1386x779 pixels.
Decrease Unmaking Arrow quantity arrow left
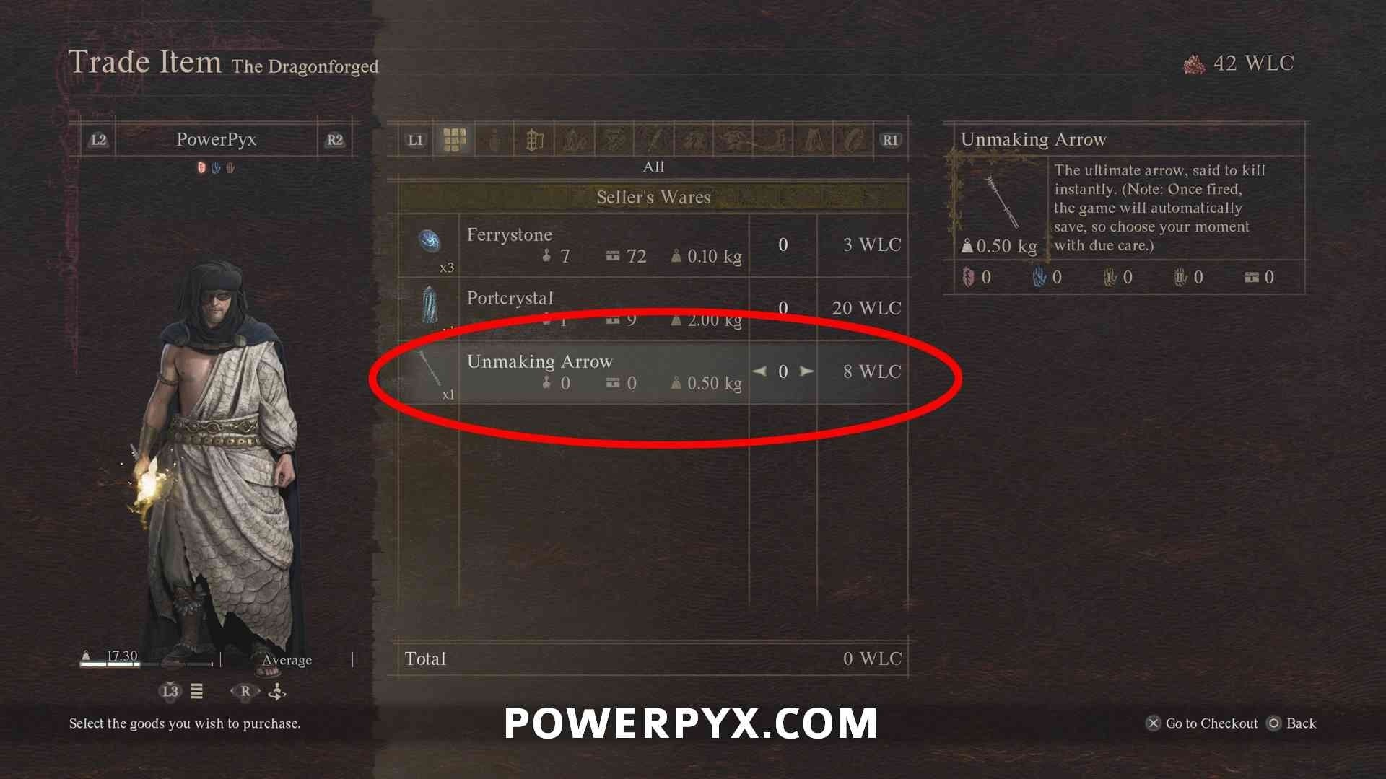tap(762, 371)
